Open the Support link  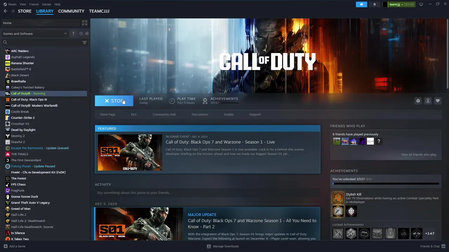(255, 114)
